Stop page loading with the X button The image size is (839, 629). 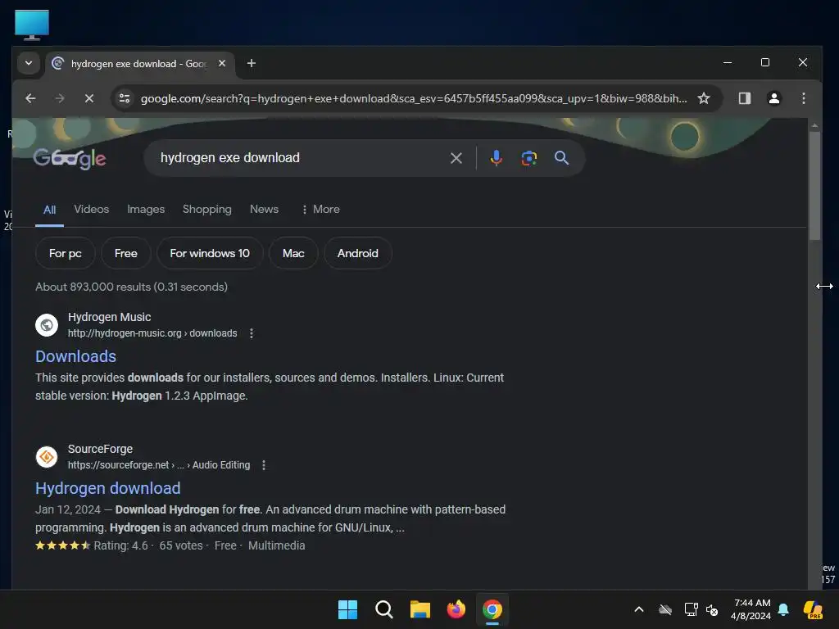pyautogui.click(x=88, y=98)
